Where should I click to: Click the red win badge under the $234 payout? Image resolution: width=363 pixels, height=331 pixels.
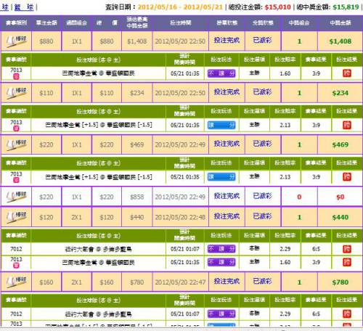coord(347,125)
